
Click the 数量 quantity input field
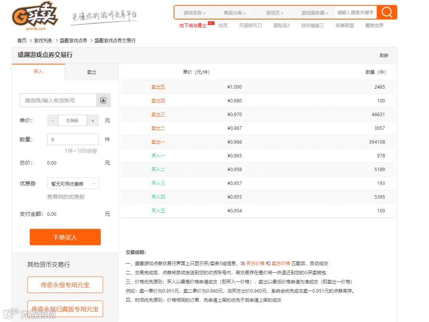(73, 140)
